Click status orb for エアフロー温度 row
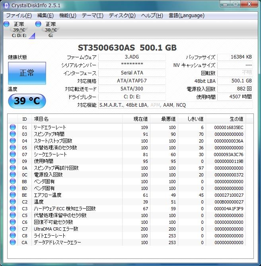The width and height of the screenshot is (261, 266). point(13,195)
